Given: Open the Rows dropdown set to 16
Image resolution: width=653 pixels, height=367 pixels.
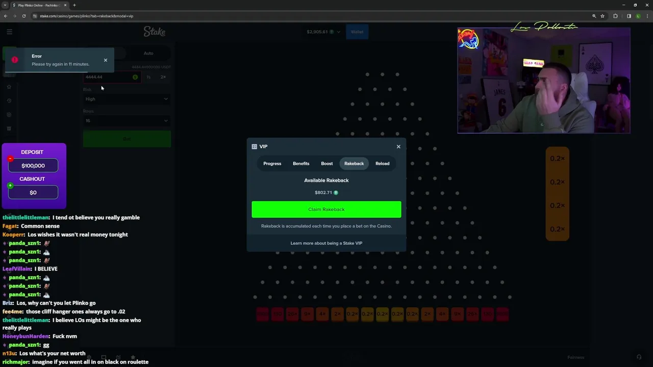Looking at the screenshot, I should 127,121.
